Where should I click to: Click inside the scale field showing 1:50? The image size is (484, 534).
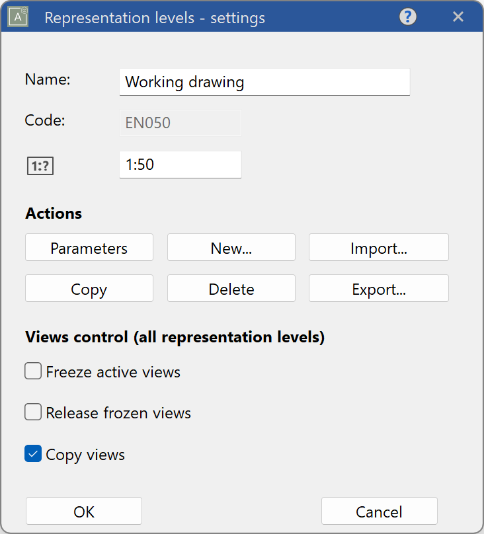(180, 165)
